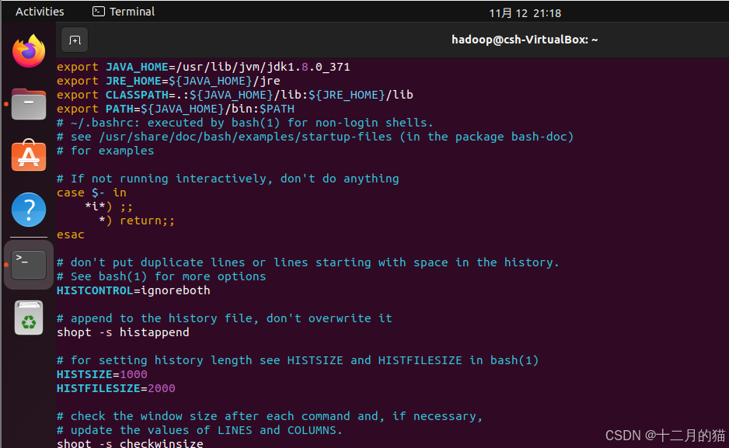Place cursor on the export JAVA_HOME line

click(x=203, y=67)
